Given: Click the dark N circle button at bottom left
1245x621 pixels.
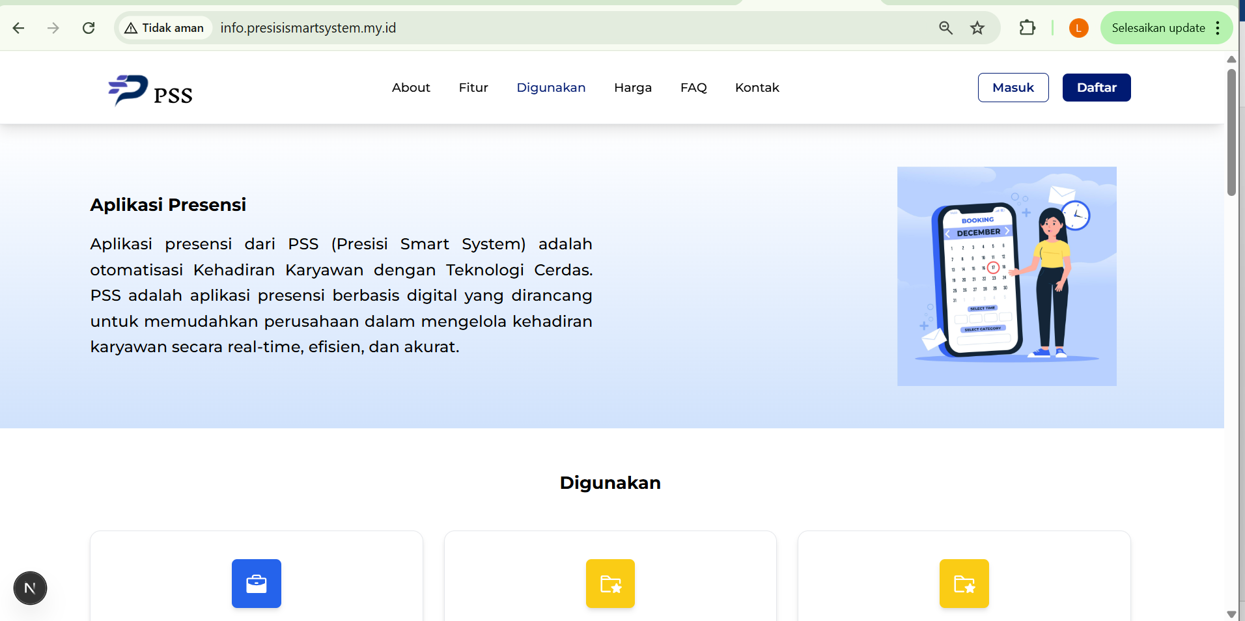Looking at the screenshot, I should pyautogui.click(x=30, y=588).
